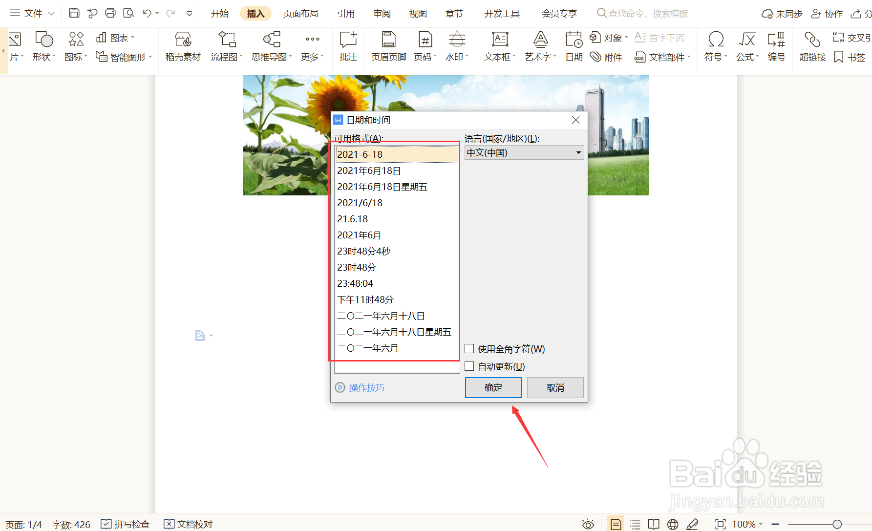This screenshot has width=872, height=531.
Task: Insert a 思维导图 mind map
Action: 272,47
